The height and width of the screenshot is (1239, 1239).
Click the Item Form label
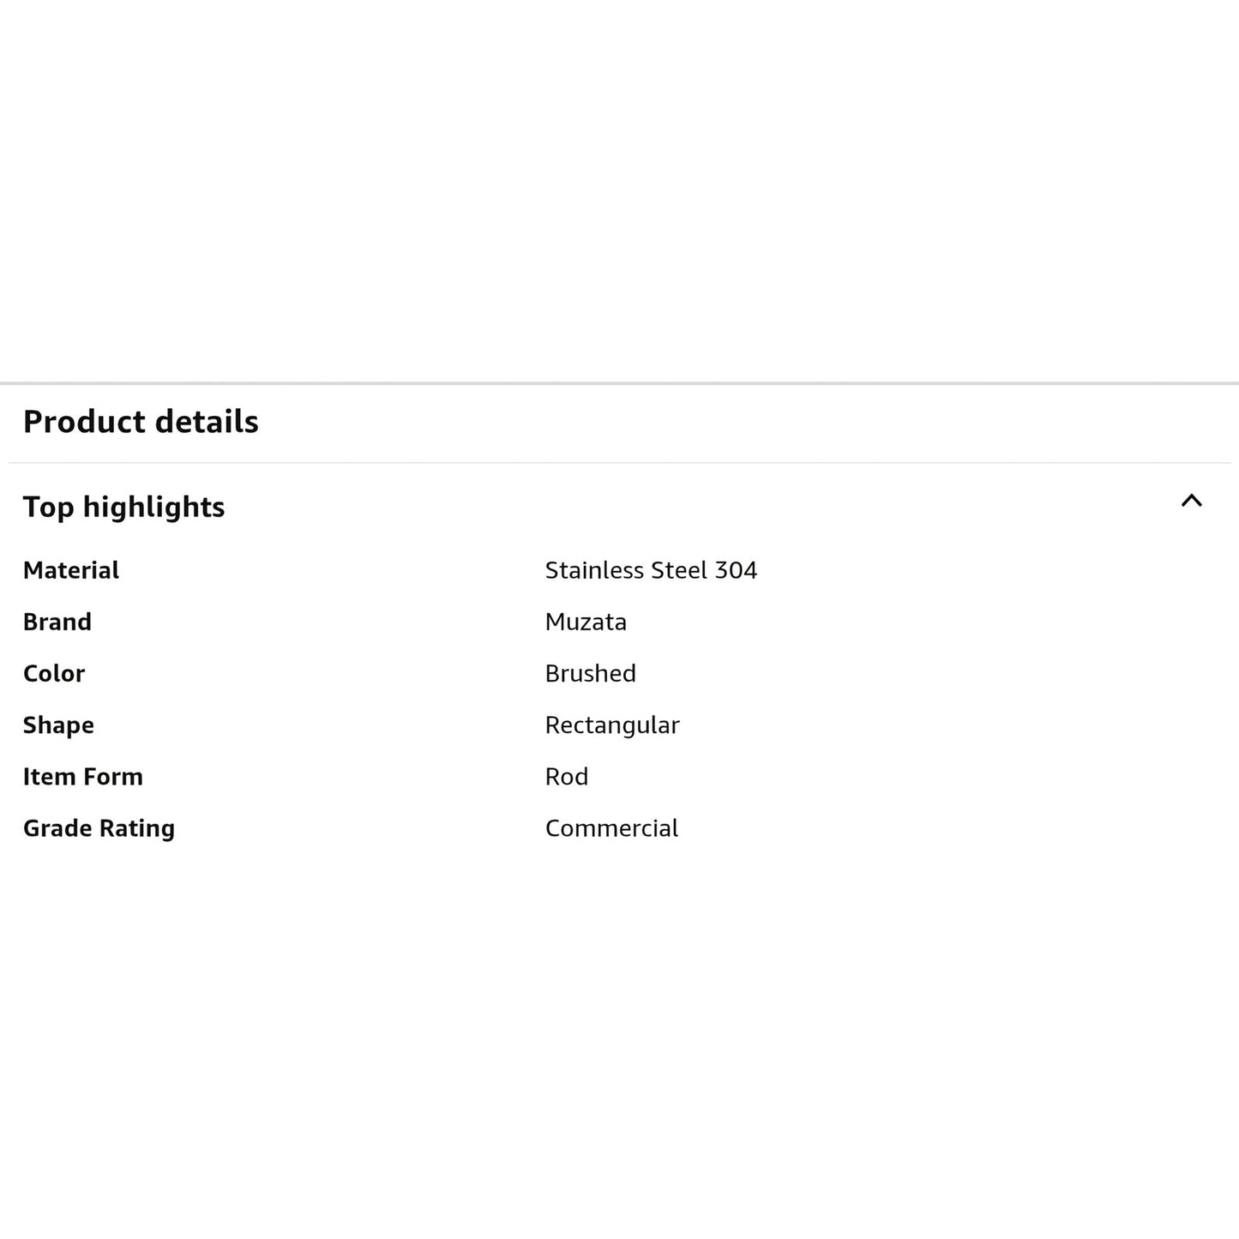click(83, 776)
